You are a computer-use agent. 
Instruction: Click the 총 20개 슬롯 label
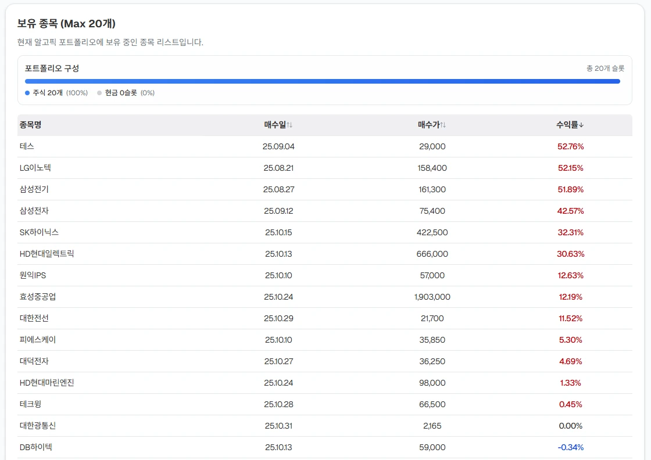tap(605, 69)
